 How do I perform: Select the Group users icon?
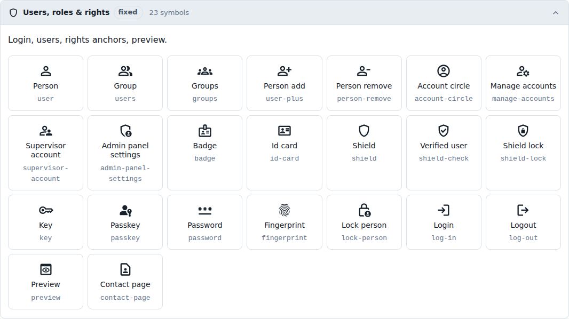click(125, 71)
